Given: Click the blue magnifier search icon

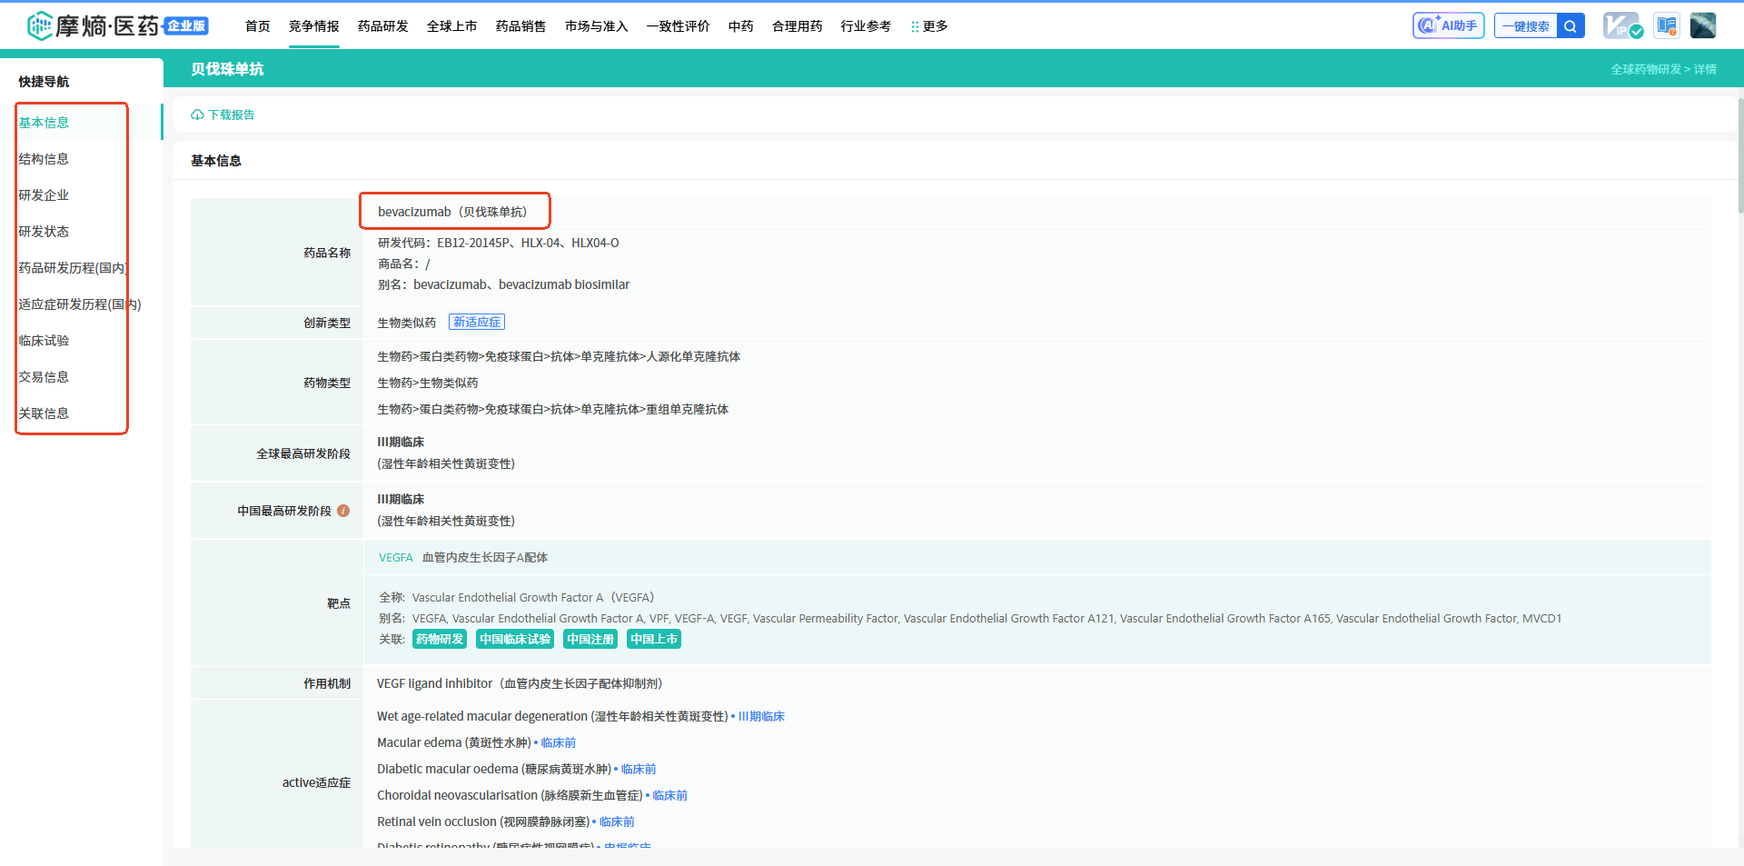Looking at the screenshot, I should [1571, 25].
